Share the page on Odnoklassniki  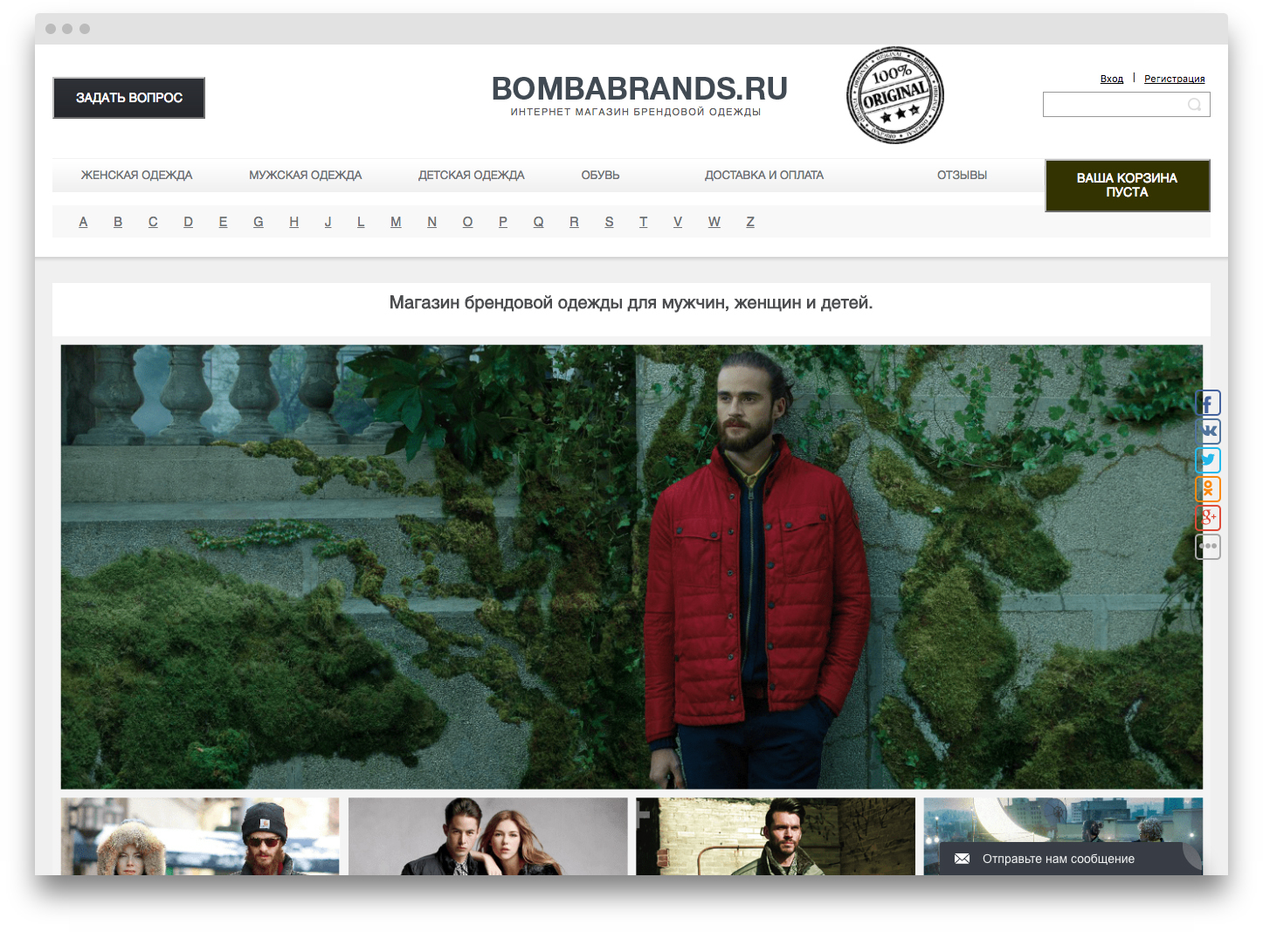point(1208,489)
